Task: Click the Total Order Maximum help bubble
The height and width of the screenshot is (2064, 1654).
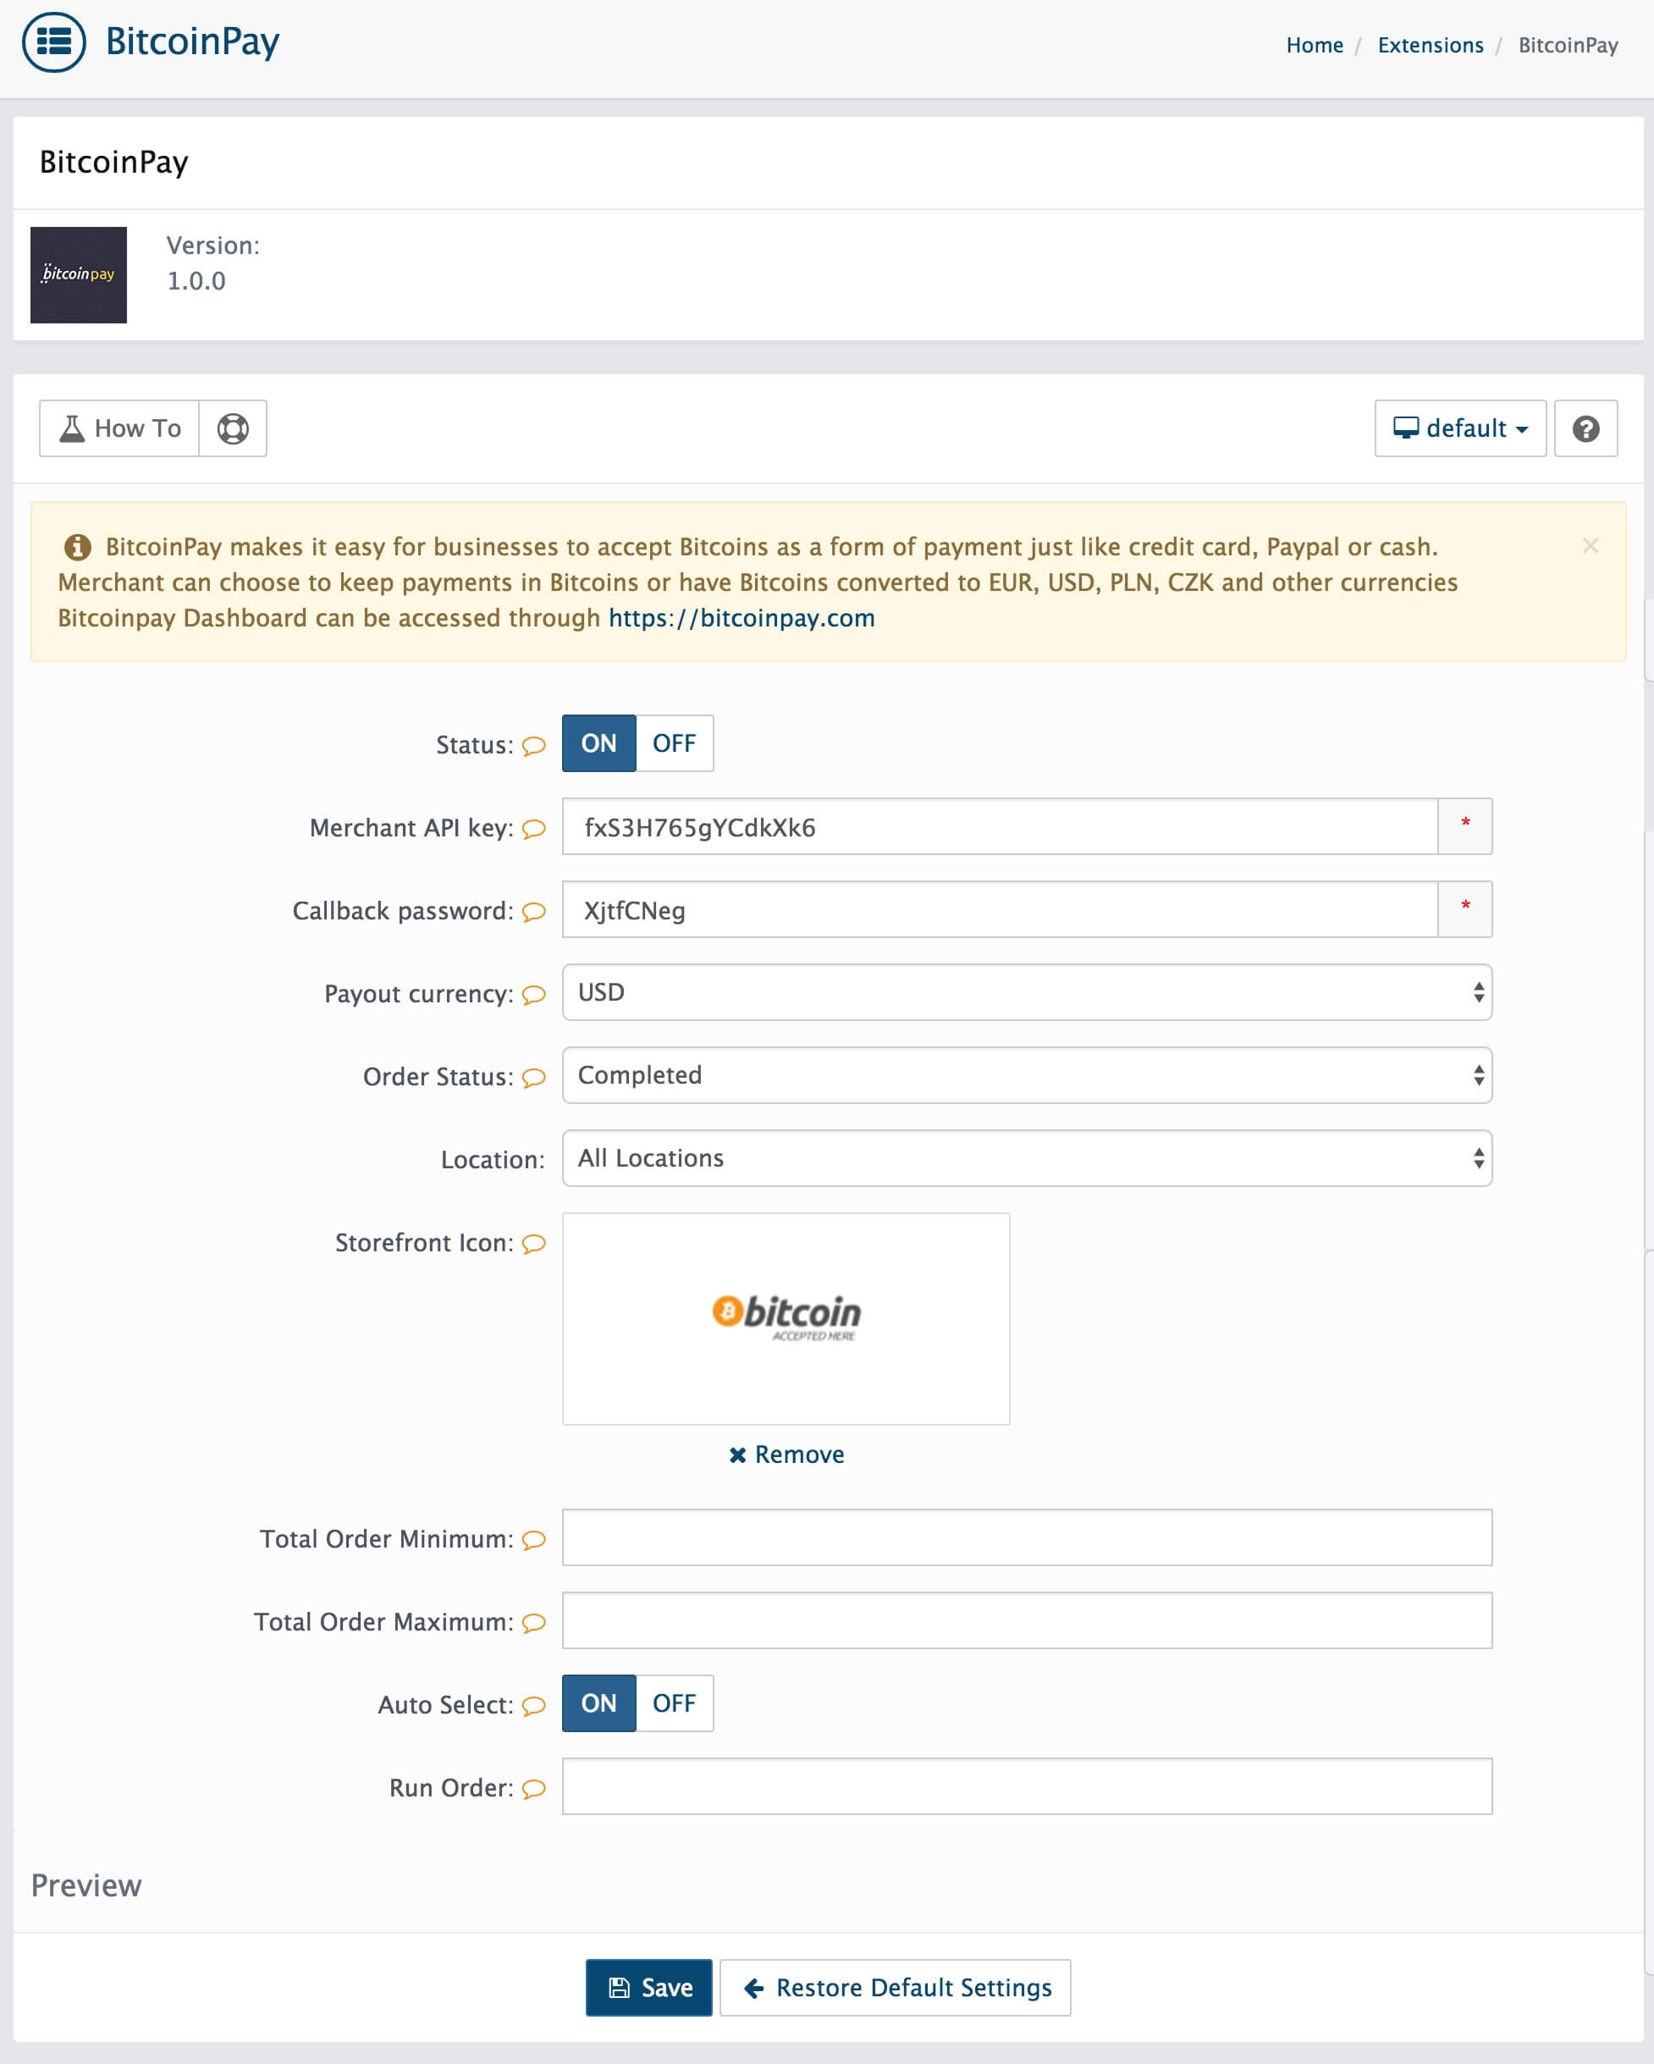Action: [534, 1623]
